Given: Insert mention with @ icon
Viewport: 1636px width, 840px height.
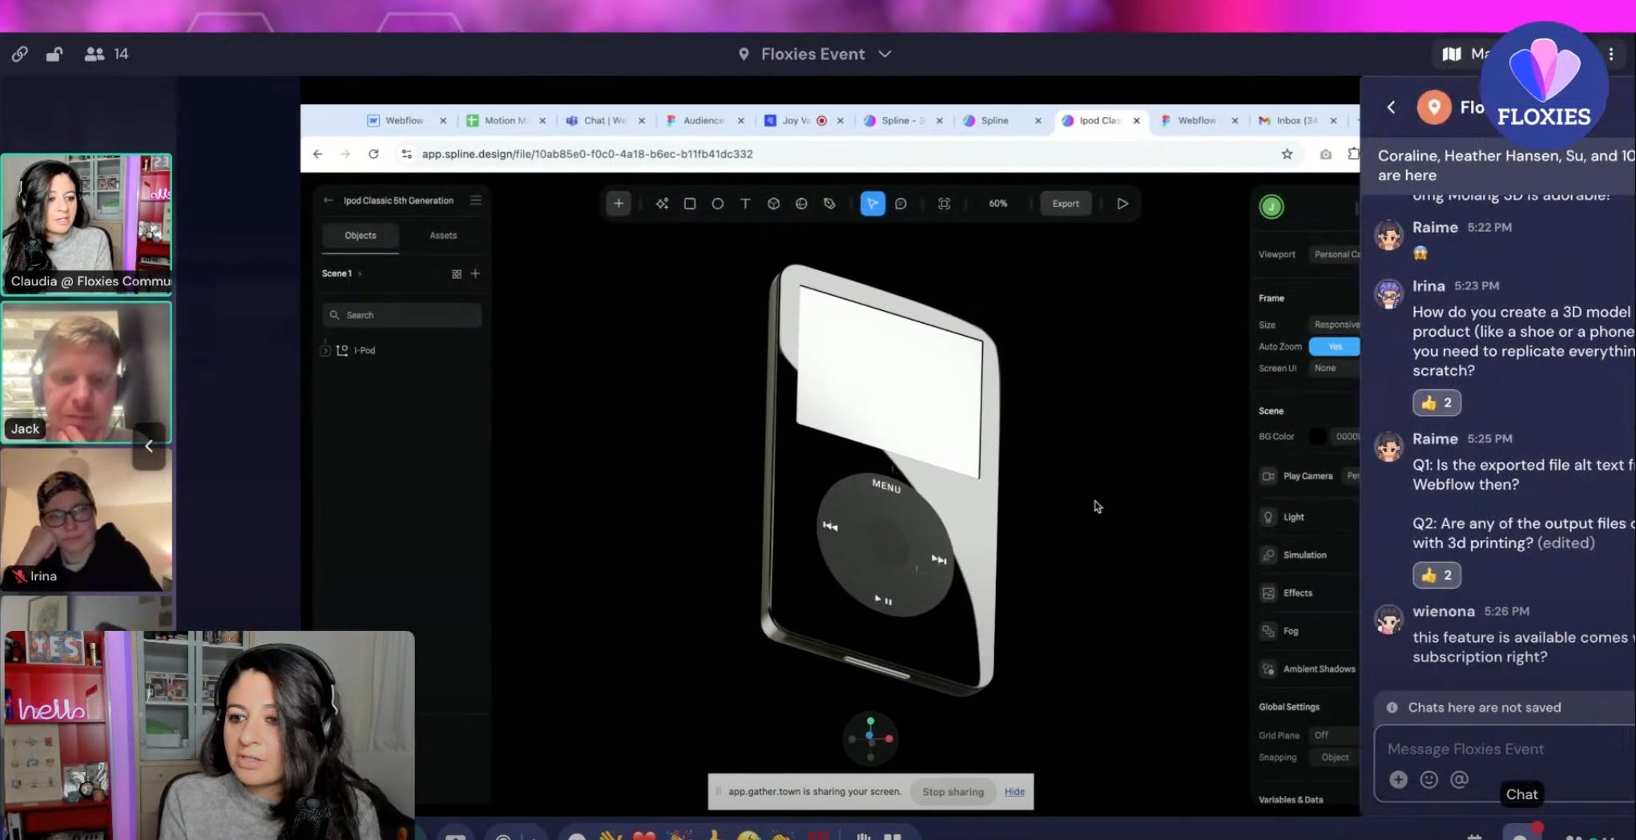Looking at the screenshot, I should click(1459, 779).
